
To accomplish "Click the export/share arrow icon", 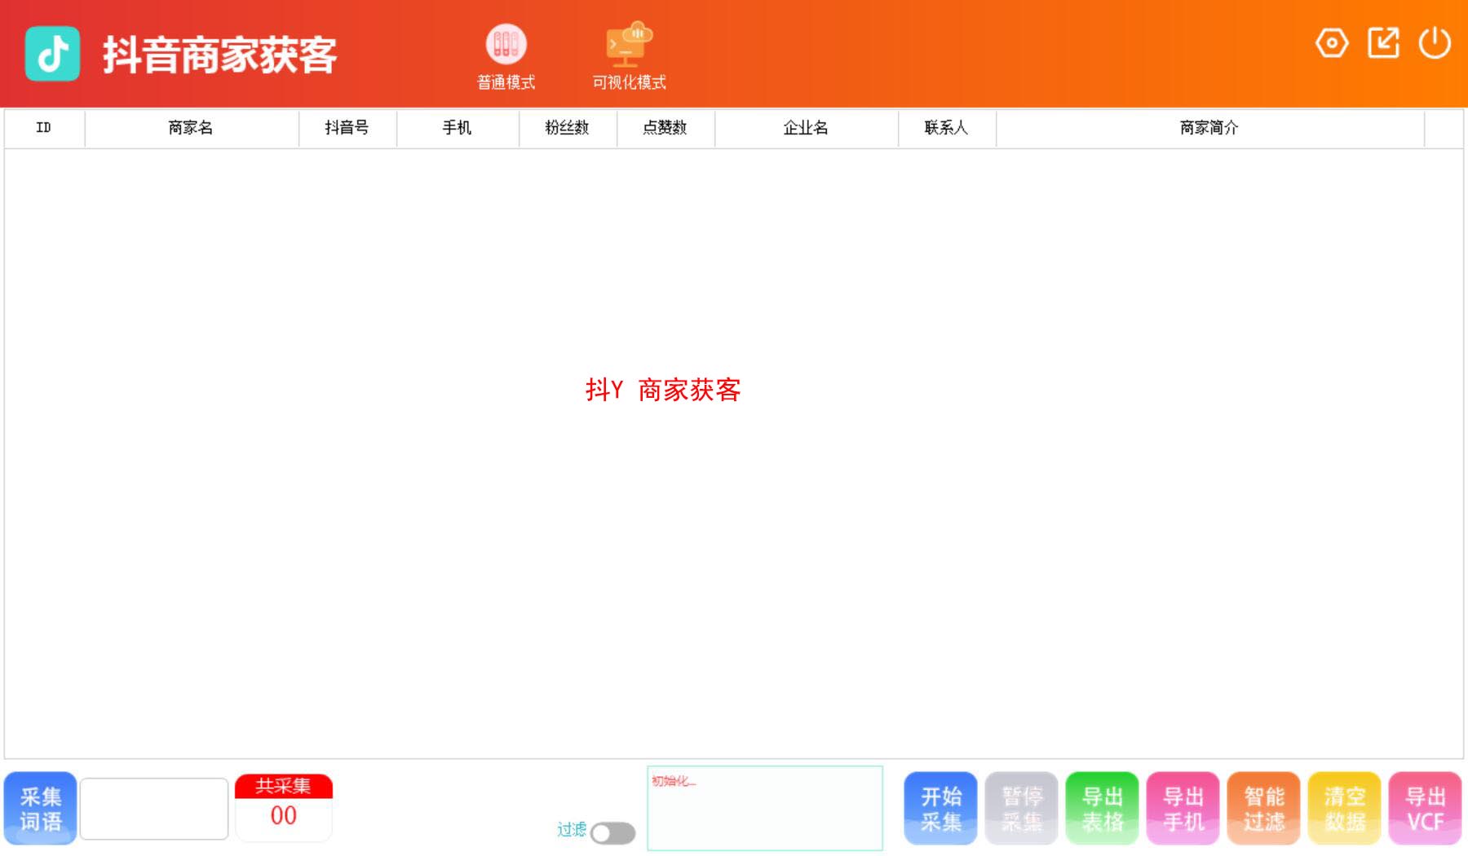I will point(1383,43).
